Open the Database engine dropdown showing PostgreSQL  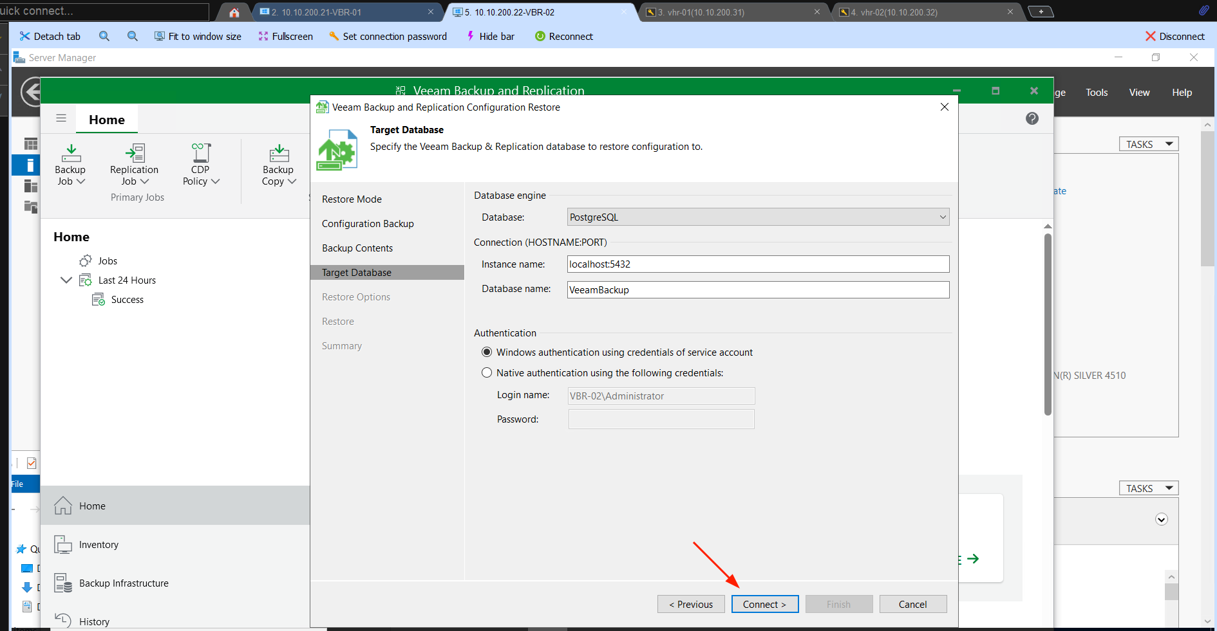[x=758, y=217]
